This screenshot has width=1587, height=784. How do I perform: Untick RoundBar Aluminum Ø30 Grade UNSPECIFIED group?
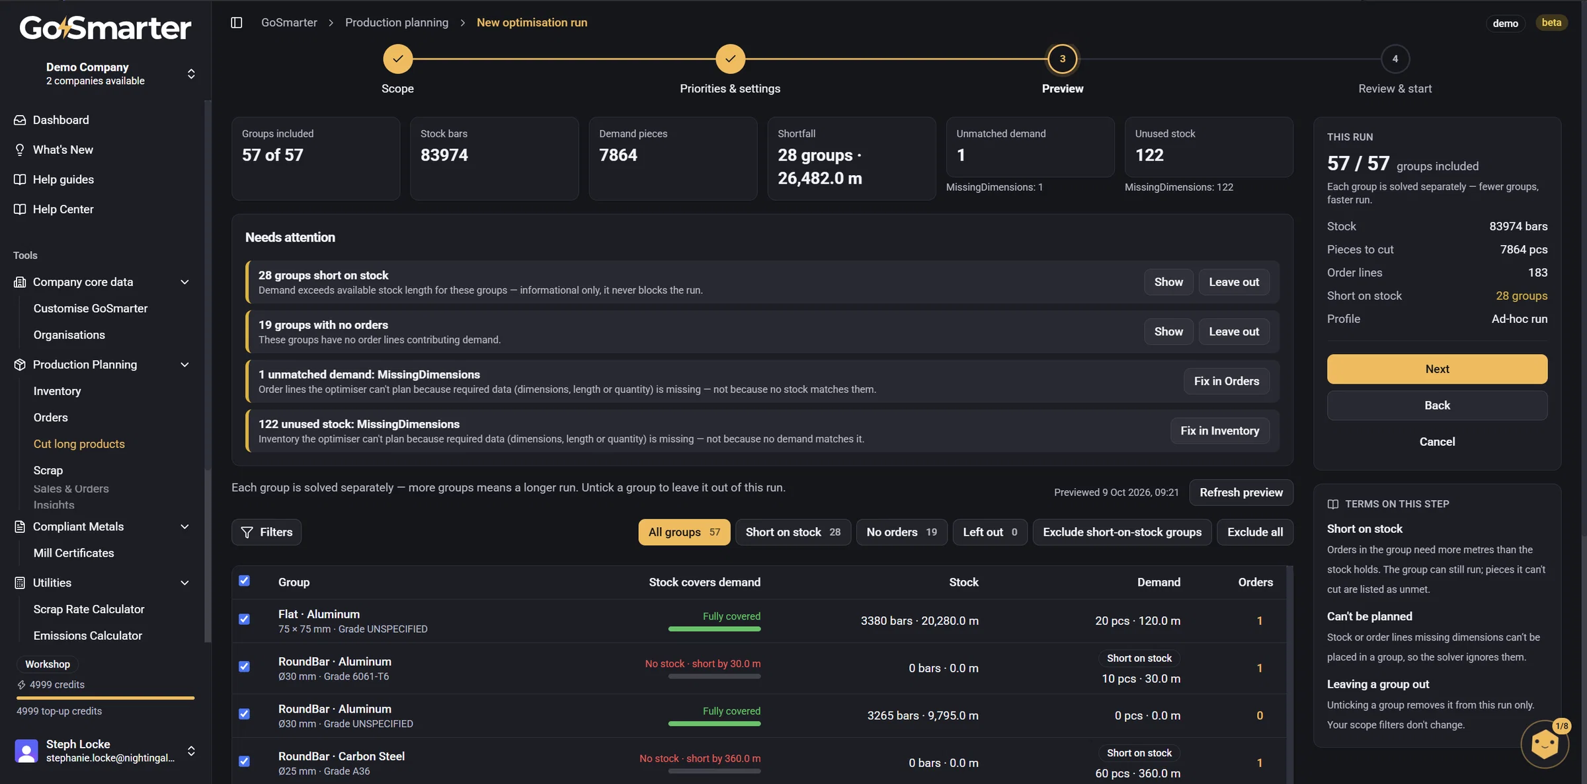244,714
